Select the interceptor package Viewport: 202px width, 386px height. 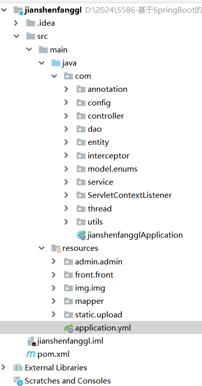pos(108,155)
